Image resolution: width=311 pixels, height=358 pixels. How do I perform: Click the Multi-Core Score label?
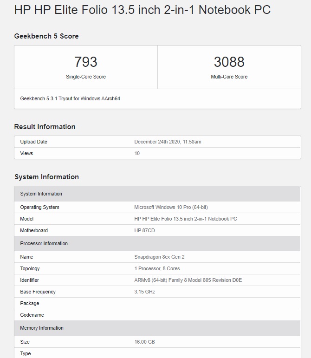pos(229,77)
